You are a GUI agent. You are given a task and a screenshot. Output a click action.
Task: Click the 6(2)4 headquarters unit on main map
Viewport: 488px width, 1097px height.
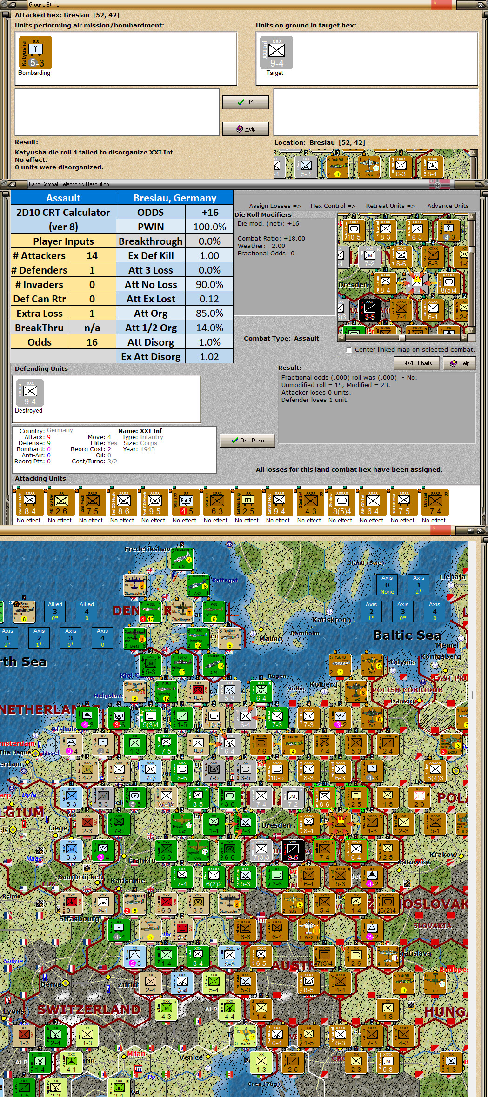click(x=388, y=903)
